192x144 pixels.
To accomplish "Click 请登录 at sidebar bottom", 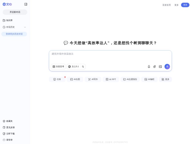I will click(x=8, y=140).
